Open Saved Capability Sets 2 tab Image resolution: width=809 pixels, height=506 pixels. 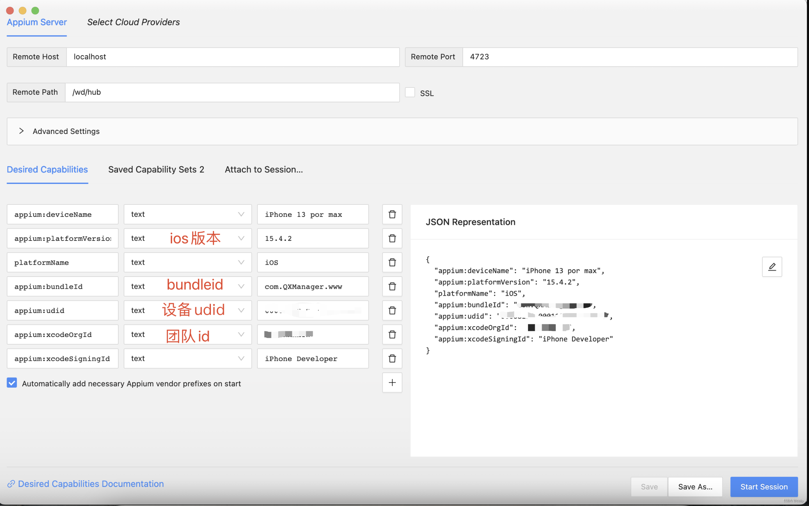tap(156, 169)
